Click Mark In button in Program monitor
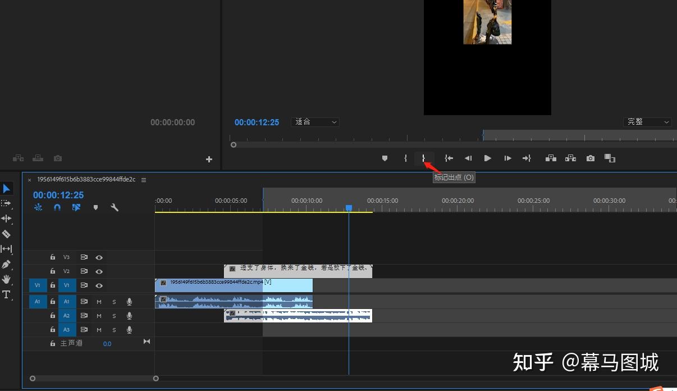This screenshot has width=677, height=391. click(405, 158)
